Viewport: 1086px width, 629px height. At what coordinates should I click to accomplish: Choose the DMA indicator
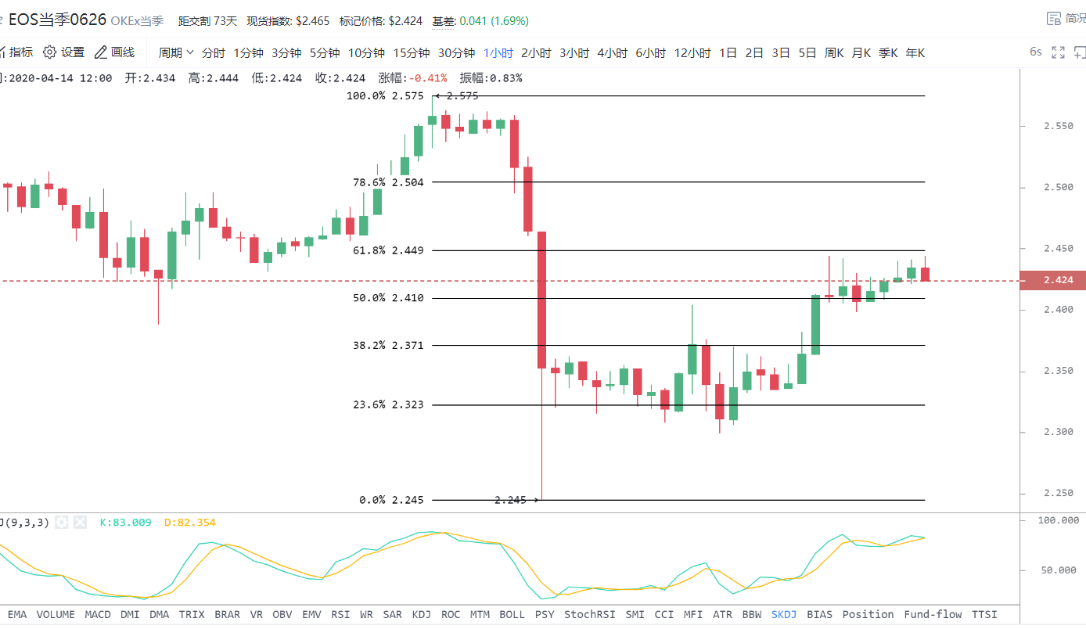[159, 614]
